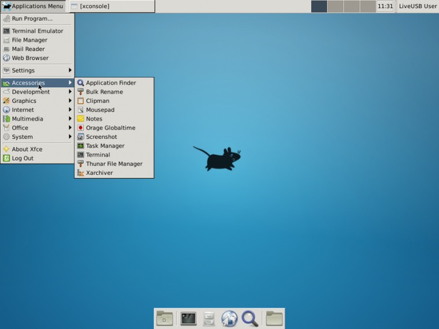This screenshot has width=439, height=329.
Task: Open Web Browser menu entry
Action: (x=38, y=58)
